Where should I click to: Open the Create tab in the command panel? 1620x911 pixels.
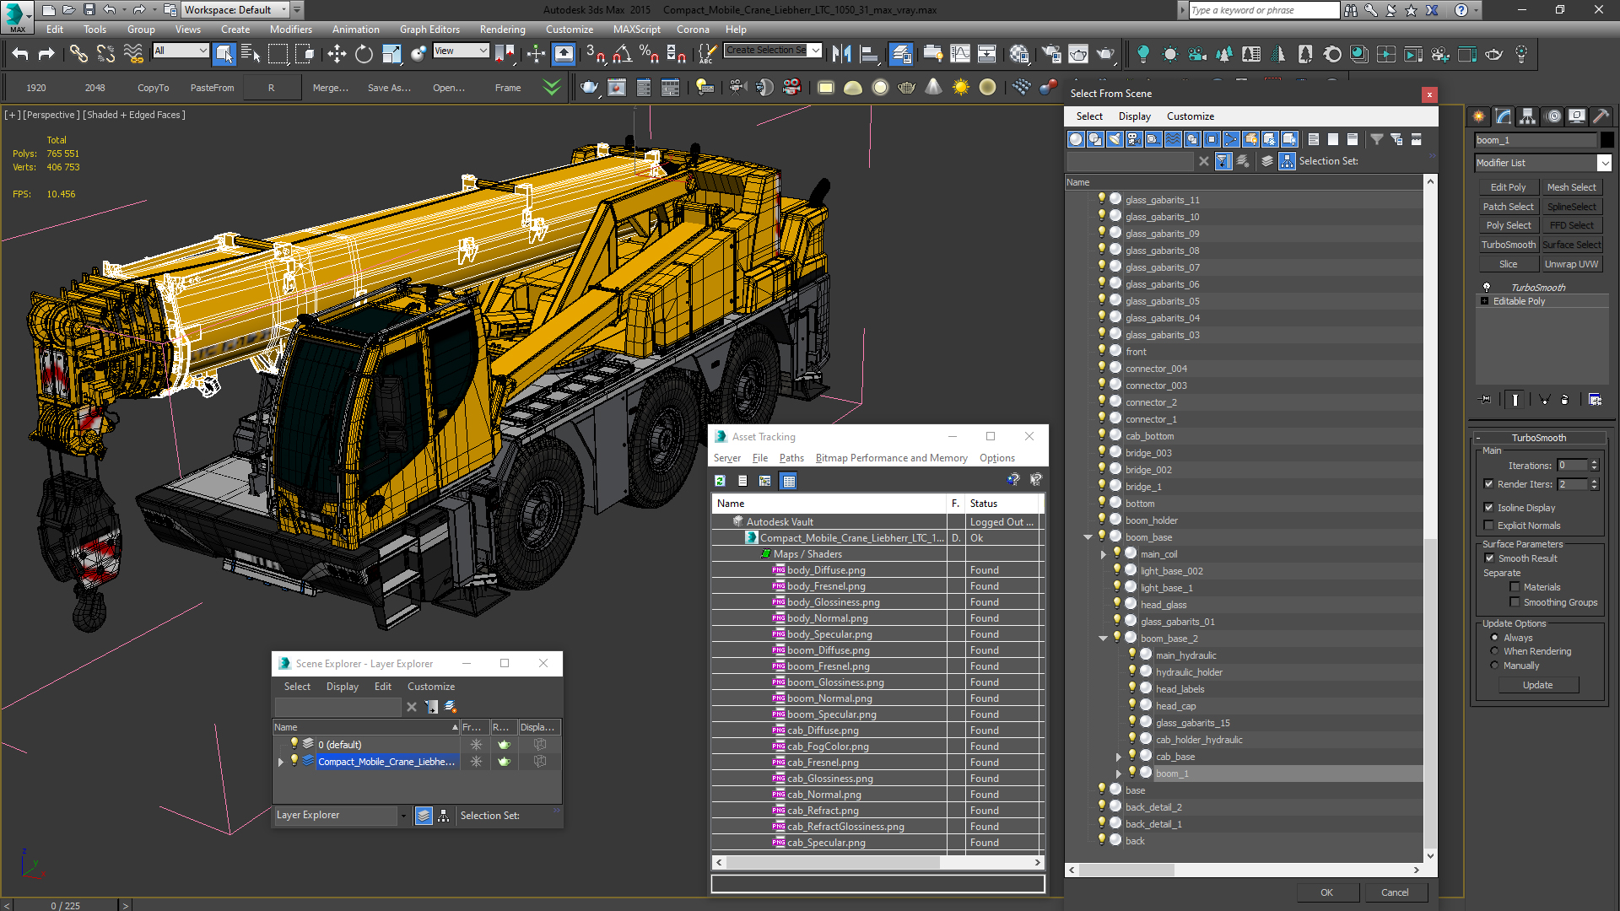pyautogui.click(x=1479, y=116)
